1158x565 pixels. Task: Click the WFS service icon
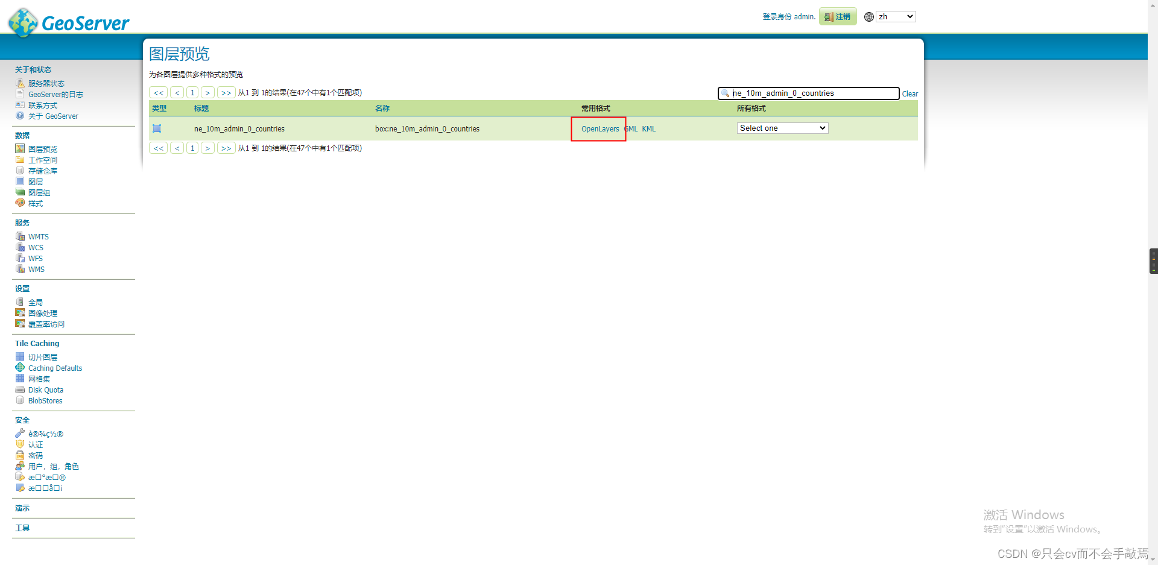(20, 258)
